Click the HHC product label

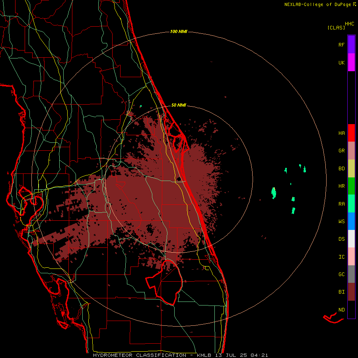pos(349,24)
